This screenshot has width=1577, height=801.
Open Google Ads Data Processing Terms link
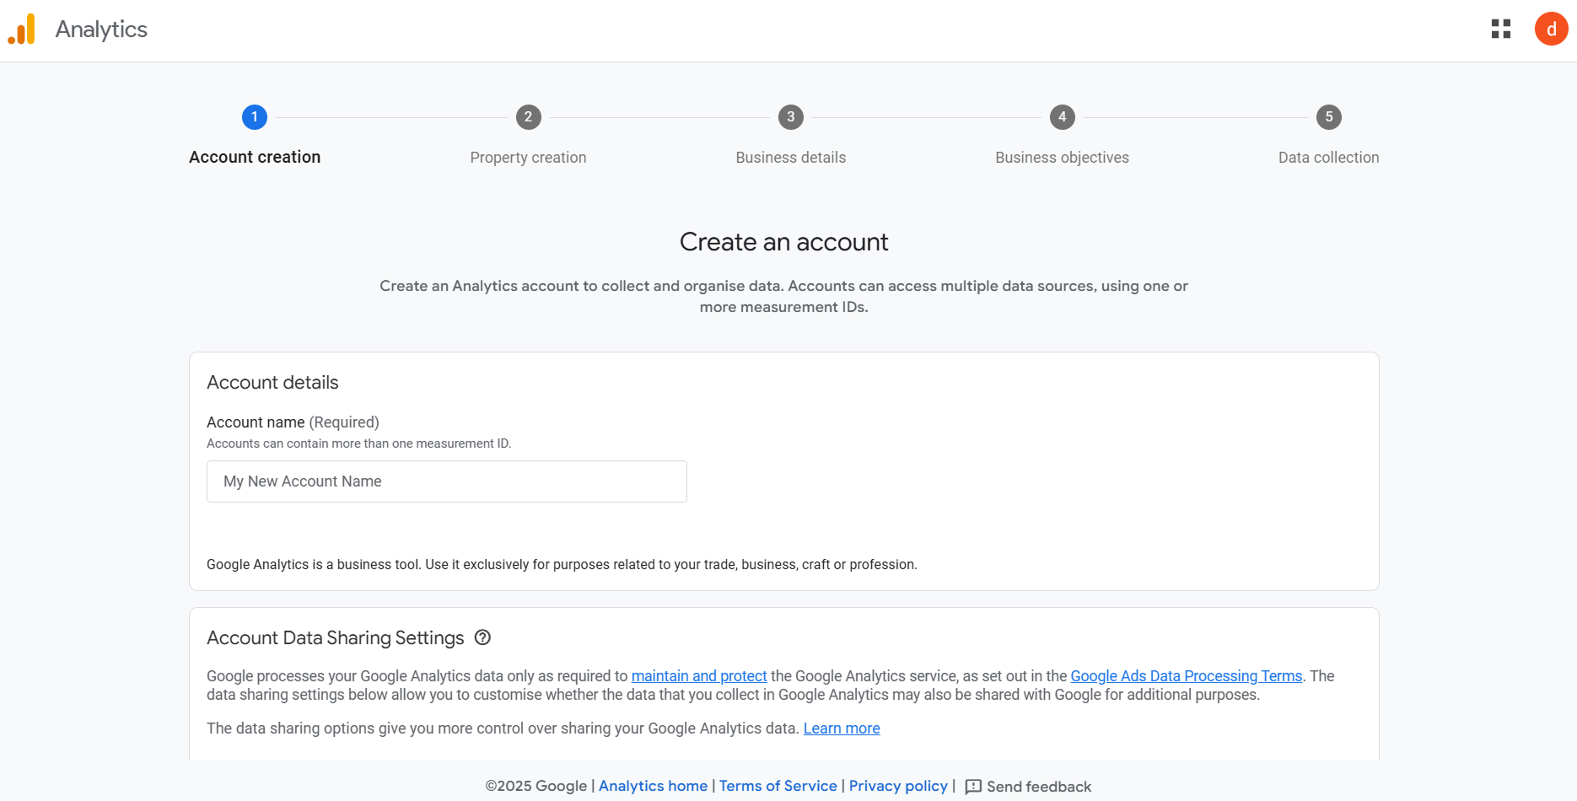pyautogui.click(x=1187, y=676)
